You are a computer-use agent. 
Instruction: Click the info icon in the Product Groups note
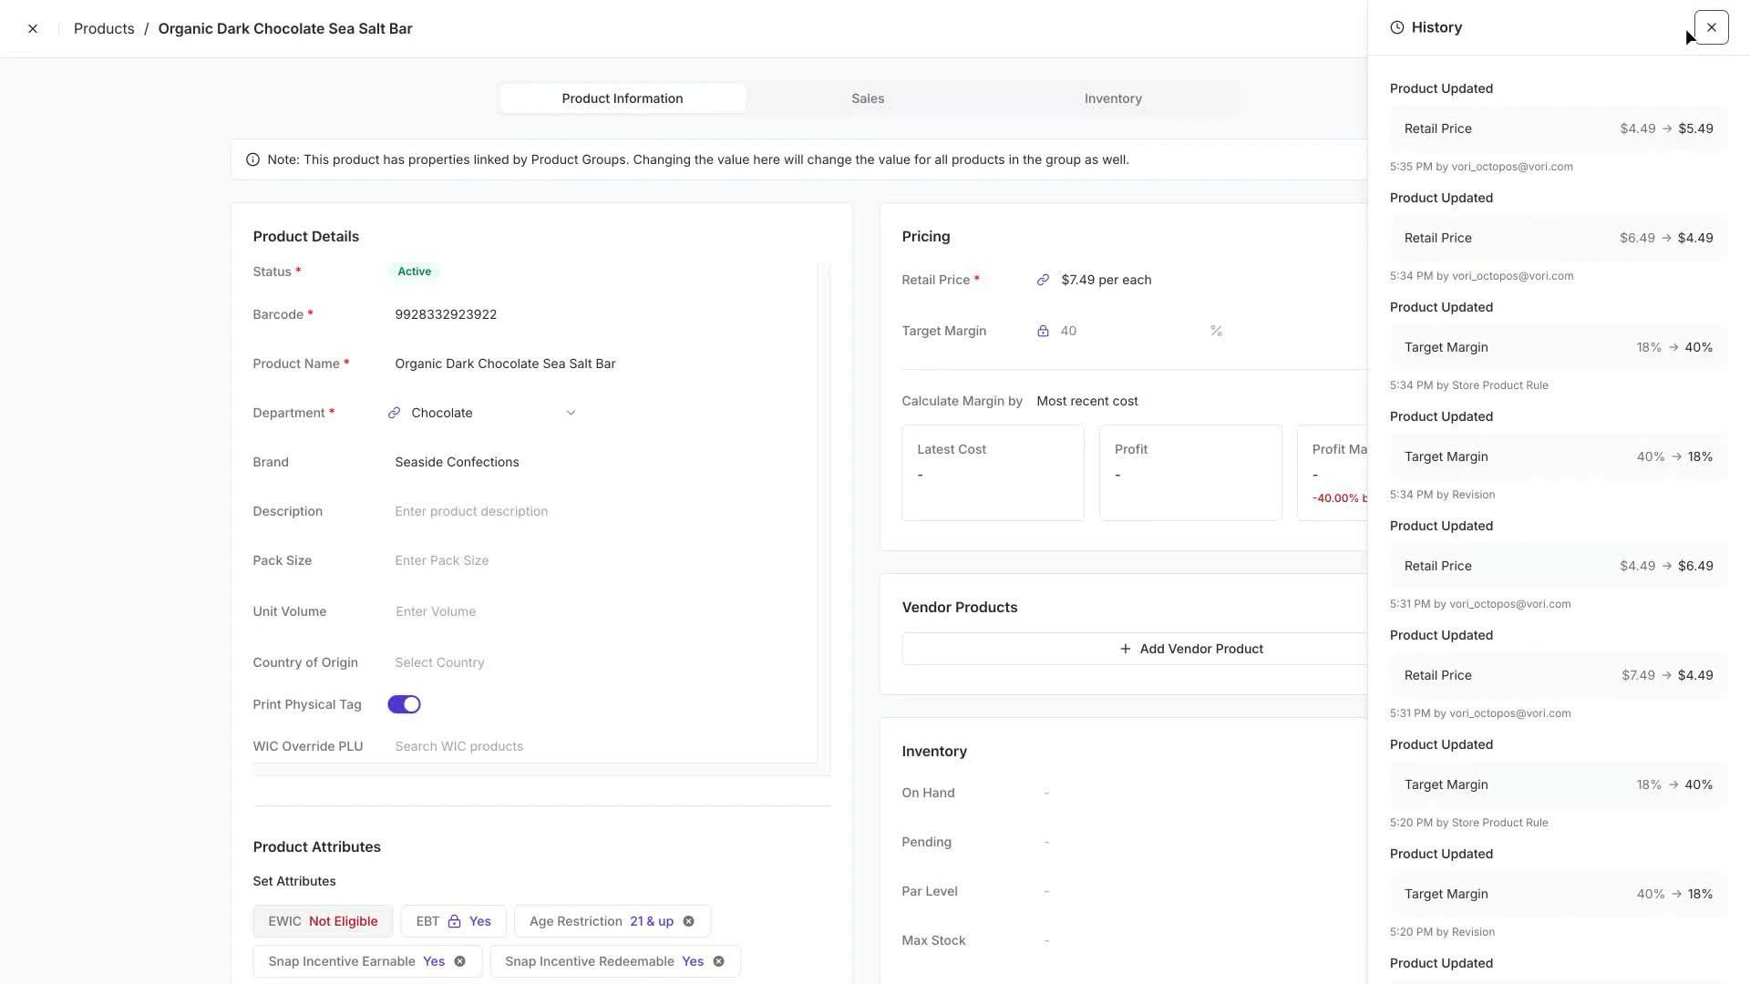click(x=252, y=159)
